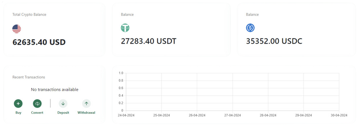Click the Convert circular arrows icon
The image size is (359, 128).
(37, 103)
